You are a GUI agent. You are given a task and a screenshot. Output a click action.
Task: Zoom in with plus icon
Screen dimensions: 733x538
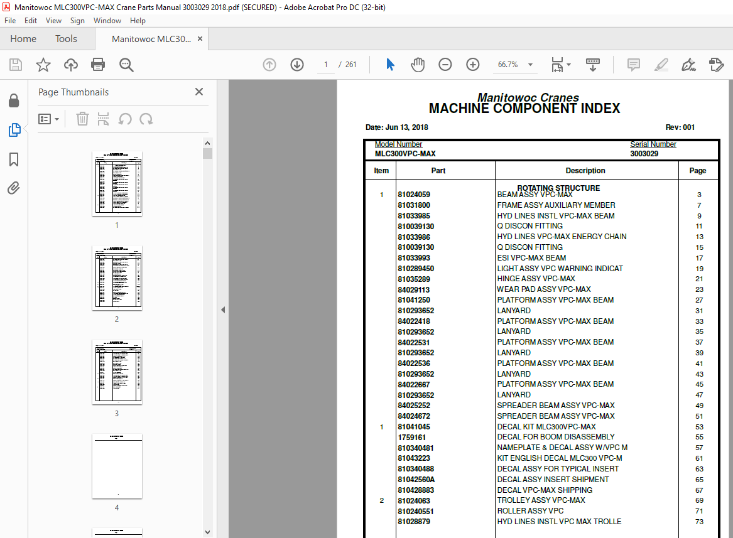pyautogui.click(x=472, y=65)
